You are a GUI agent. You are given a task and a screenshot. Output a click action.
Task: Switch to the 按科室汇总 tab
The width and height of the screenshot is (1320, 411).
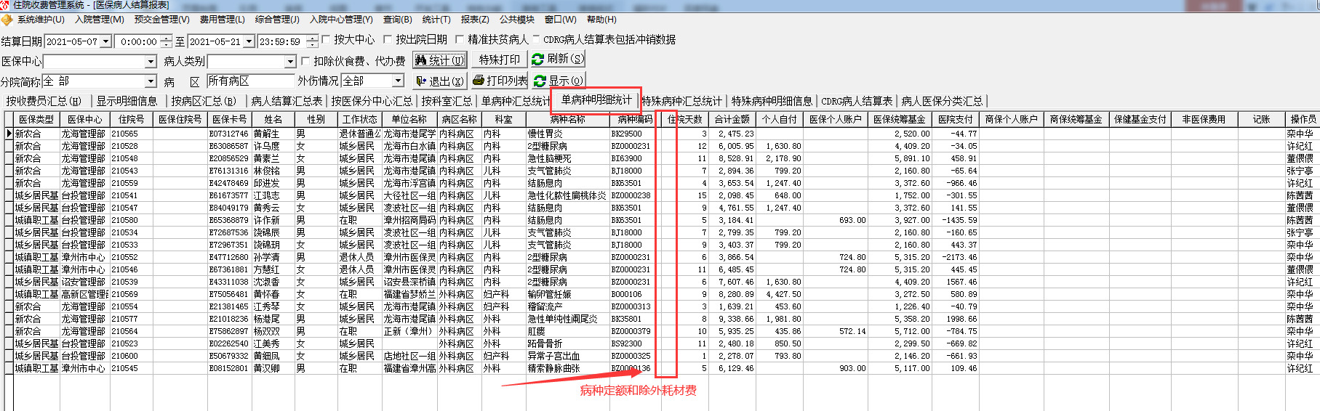447,101
